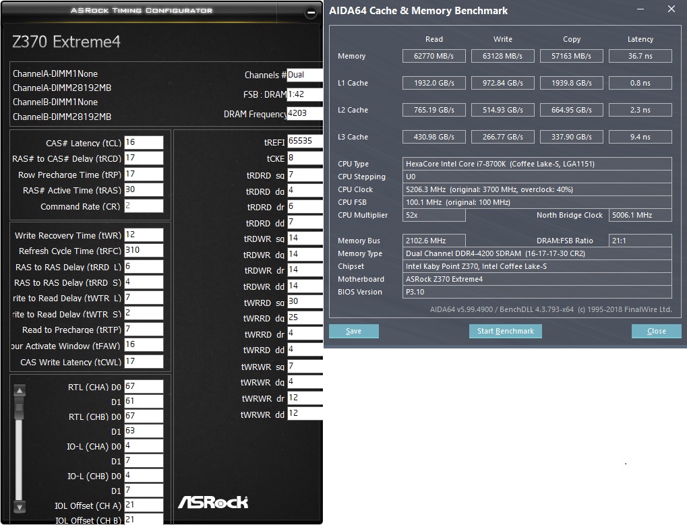The width and height of the screenshot is (687, 525).
Task: Click the CPU Clock value 5206.3 MHz
Action: (537, 189)
